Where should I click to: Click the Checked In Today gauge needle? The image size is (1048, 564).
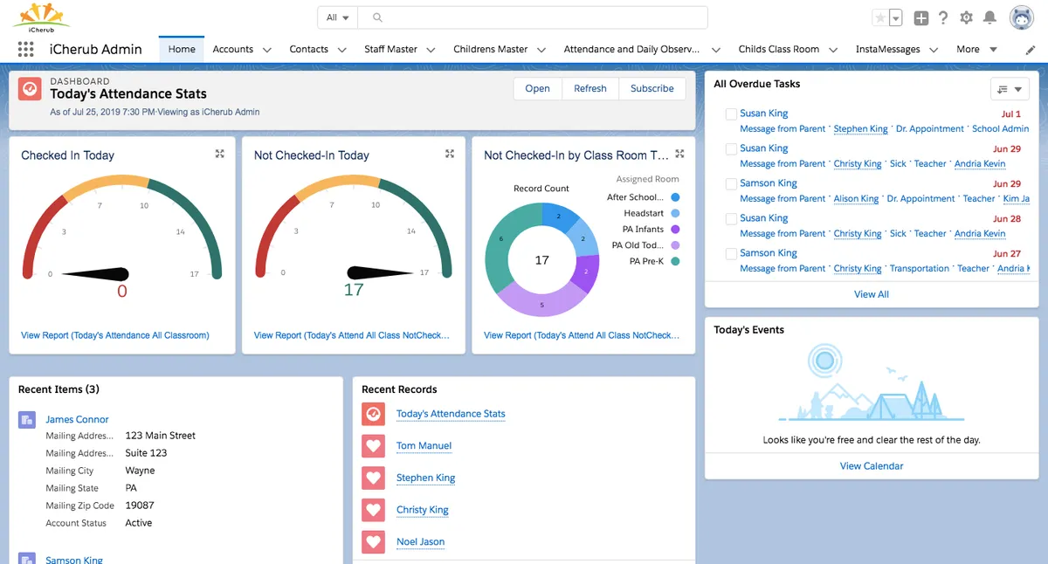click(x=97, y=274)
